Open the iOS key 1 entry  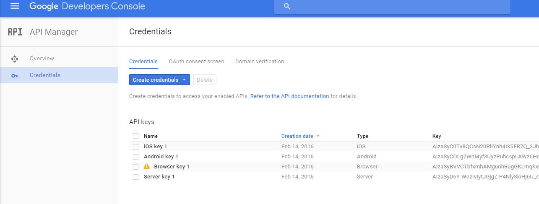click(155, 147)
